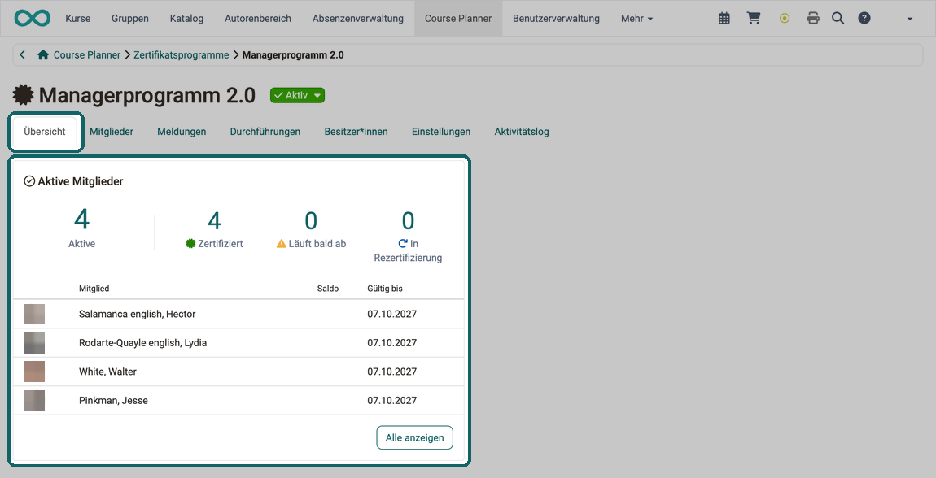Image resolution: width=936 pixels, height=478 pixels.
Task: Follow the Course Planner breadcrumb link
Action: coord(87,54)
